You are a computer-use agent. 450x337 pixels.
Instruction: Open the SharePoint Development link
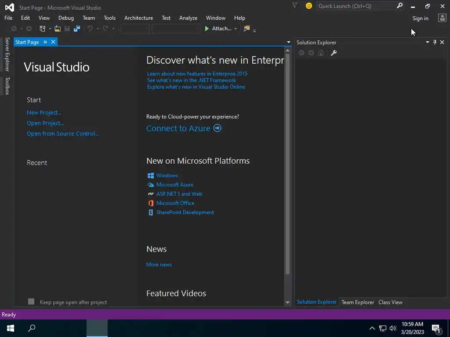tap(185, 212)
